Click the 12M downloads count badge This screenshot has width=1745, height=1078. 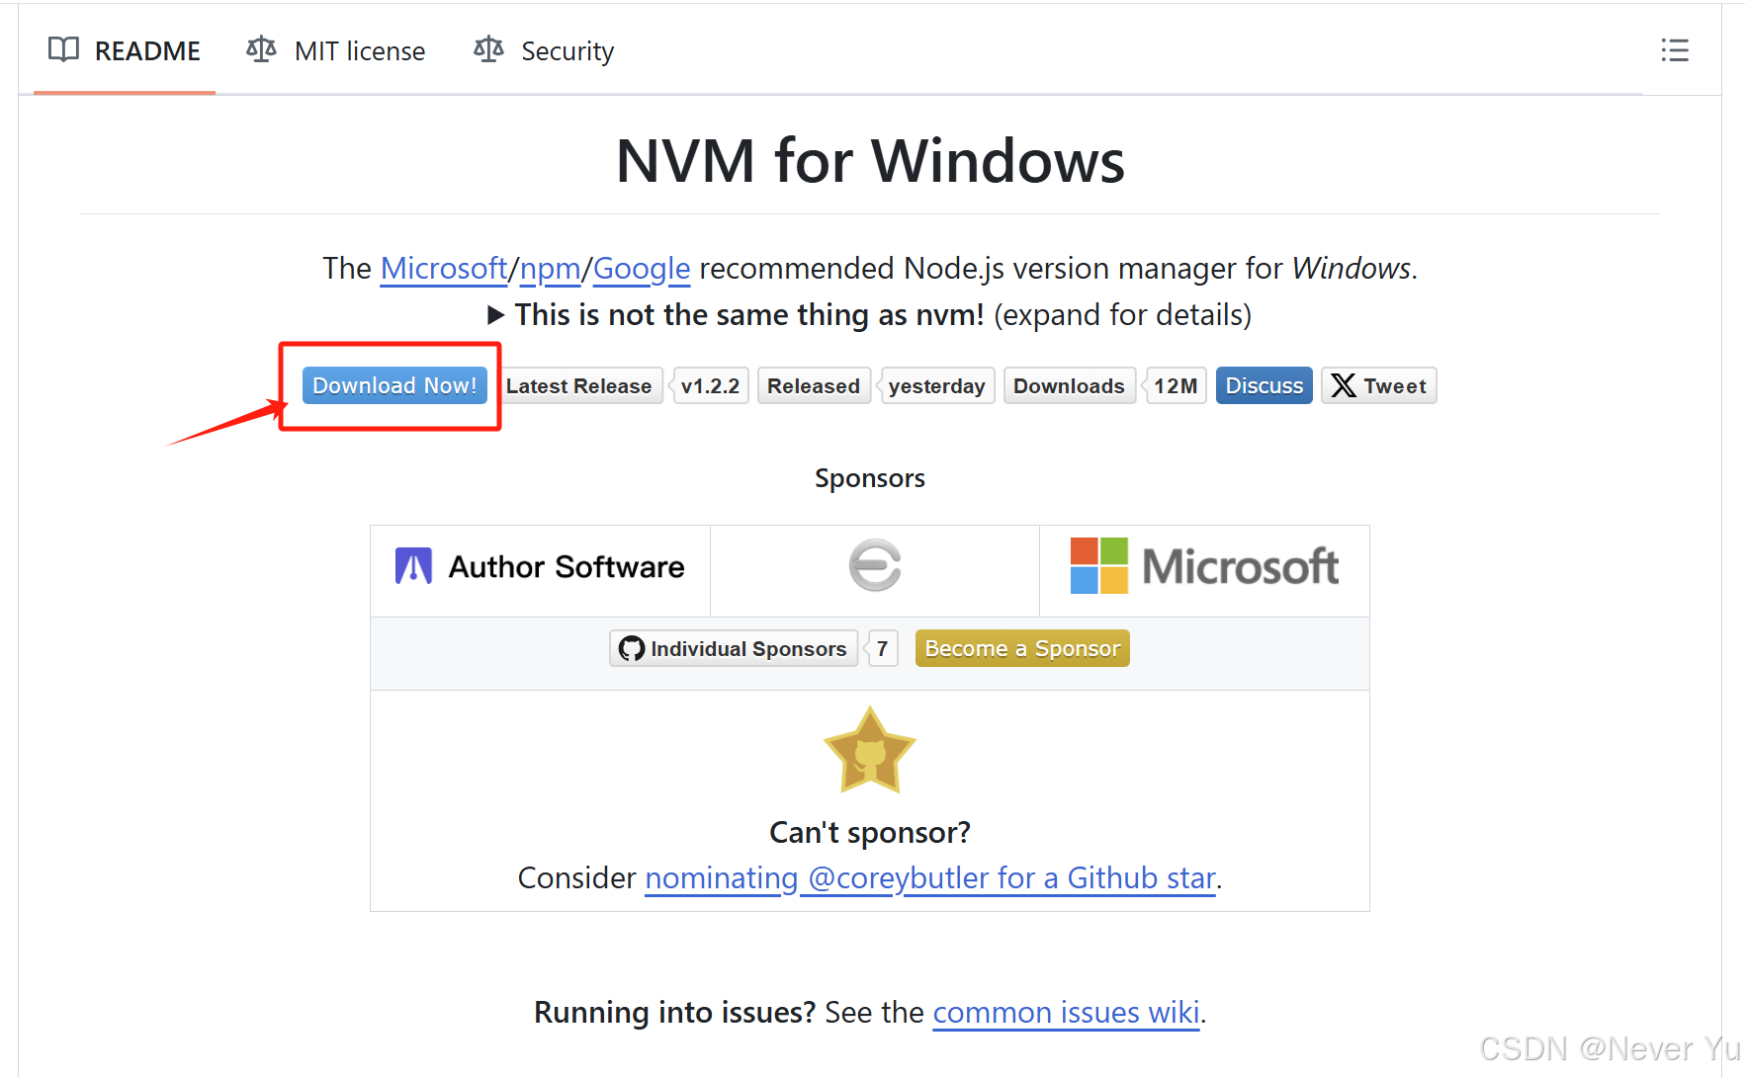pyautogui.click(x=1175, y=385)
